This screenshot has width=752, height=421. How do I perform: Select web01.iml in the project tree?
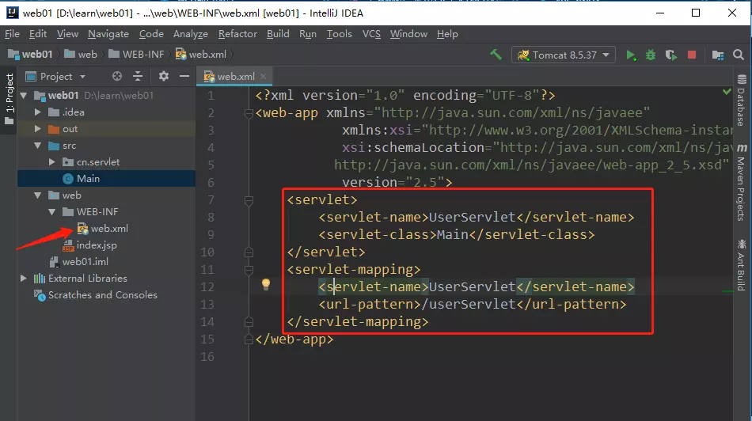[x=85, y=262]
